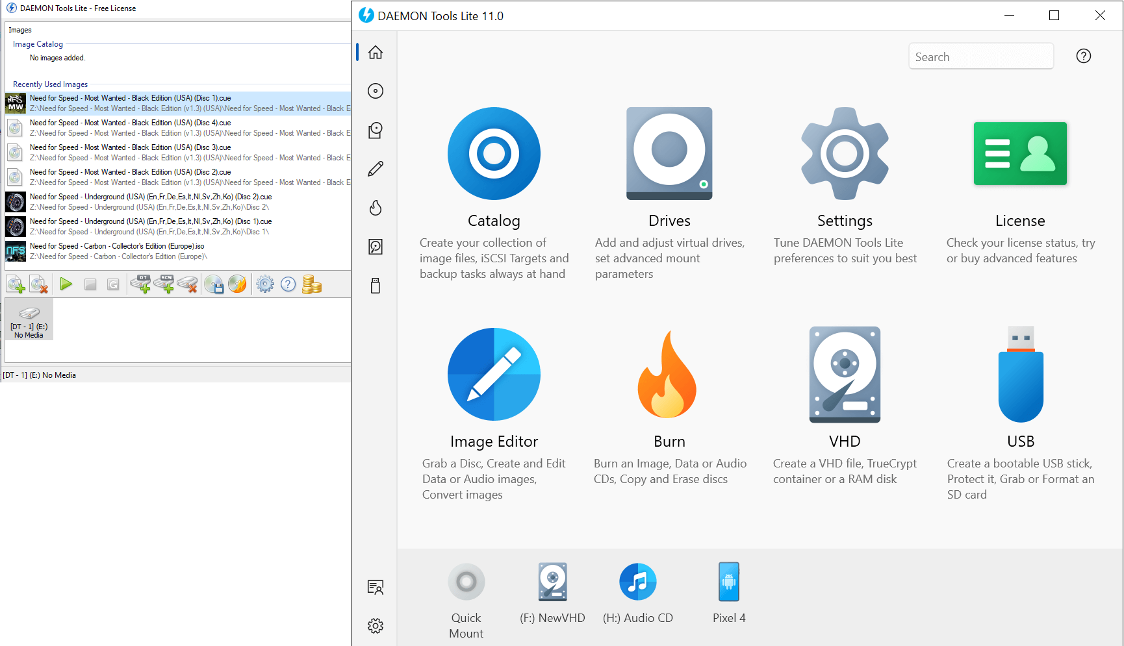Click the Search input field
The height and width of the screenshot is (646, 1124).
[x=981, y=56]
